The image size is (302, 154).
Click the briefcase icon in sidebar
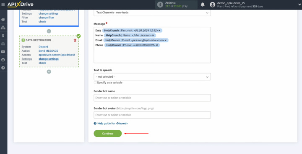(3, 44)
